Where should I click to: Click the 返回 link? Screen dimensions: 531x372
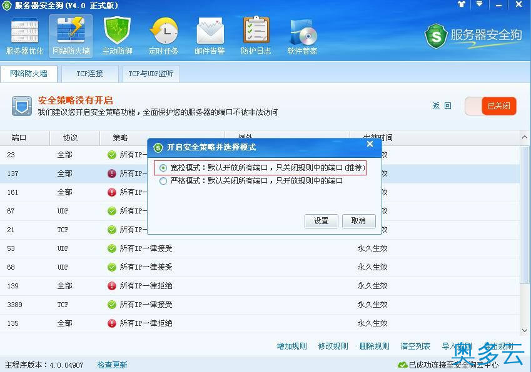442,106
